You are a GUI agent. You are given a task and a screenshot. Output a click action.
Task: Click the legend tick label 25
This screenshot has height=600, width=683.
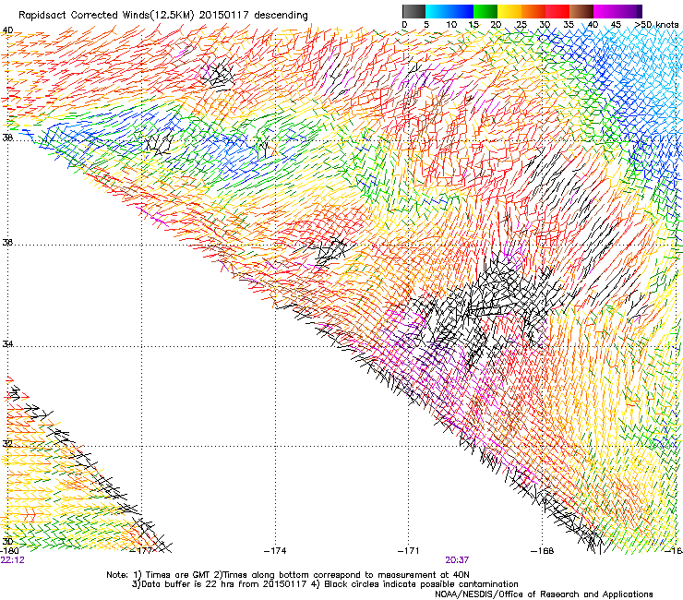521,25
